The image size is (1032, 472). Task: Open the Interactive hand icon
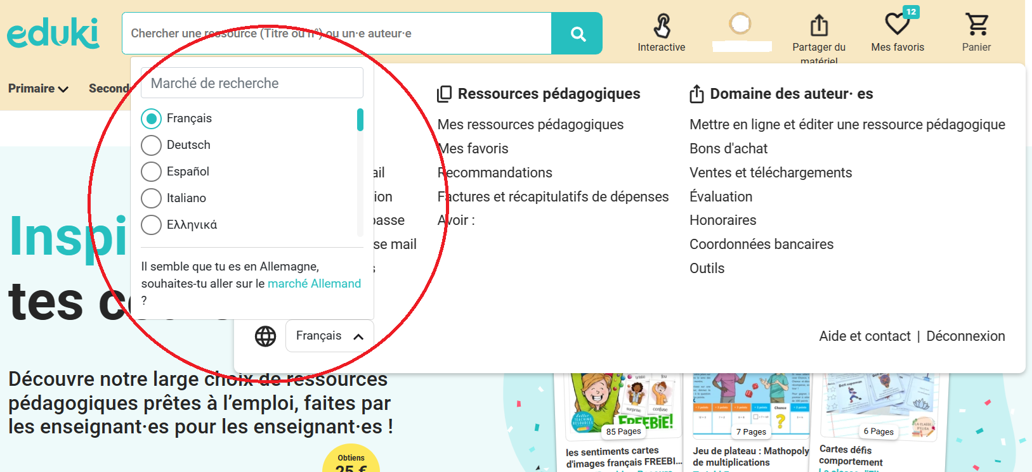point(662,26)
